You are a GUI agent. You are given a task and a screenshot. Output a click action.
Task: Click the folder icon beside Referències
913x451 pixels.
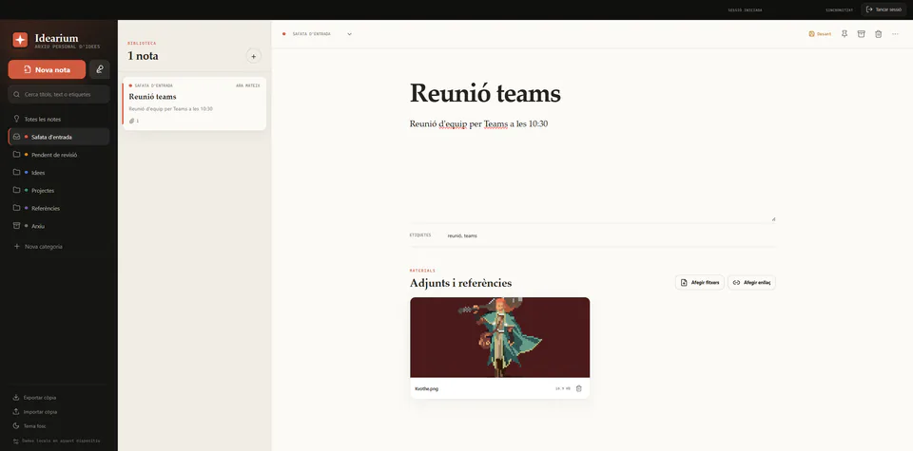pyautogui.click(x=17, y=208)
